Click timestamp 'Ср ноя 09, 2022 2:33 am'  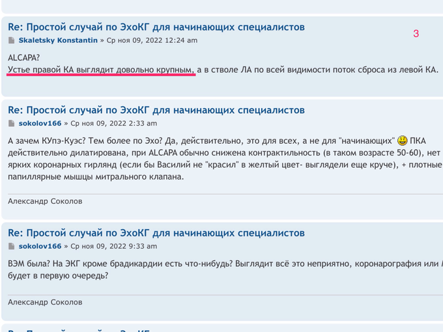[x=113, y=124]
